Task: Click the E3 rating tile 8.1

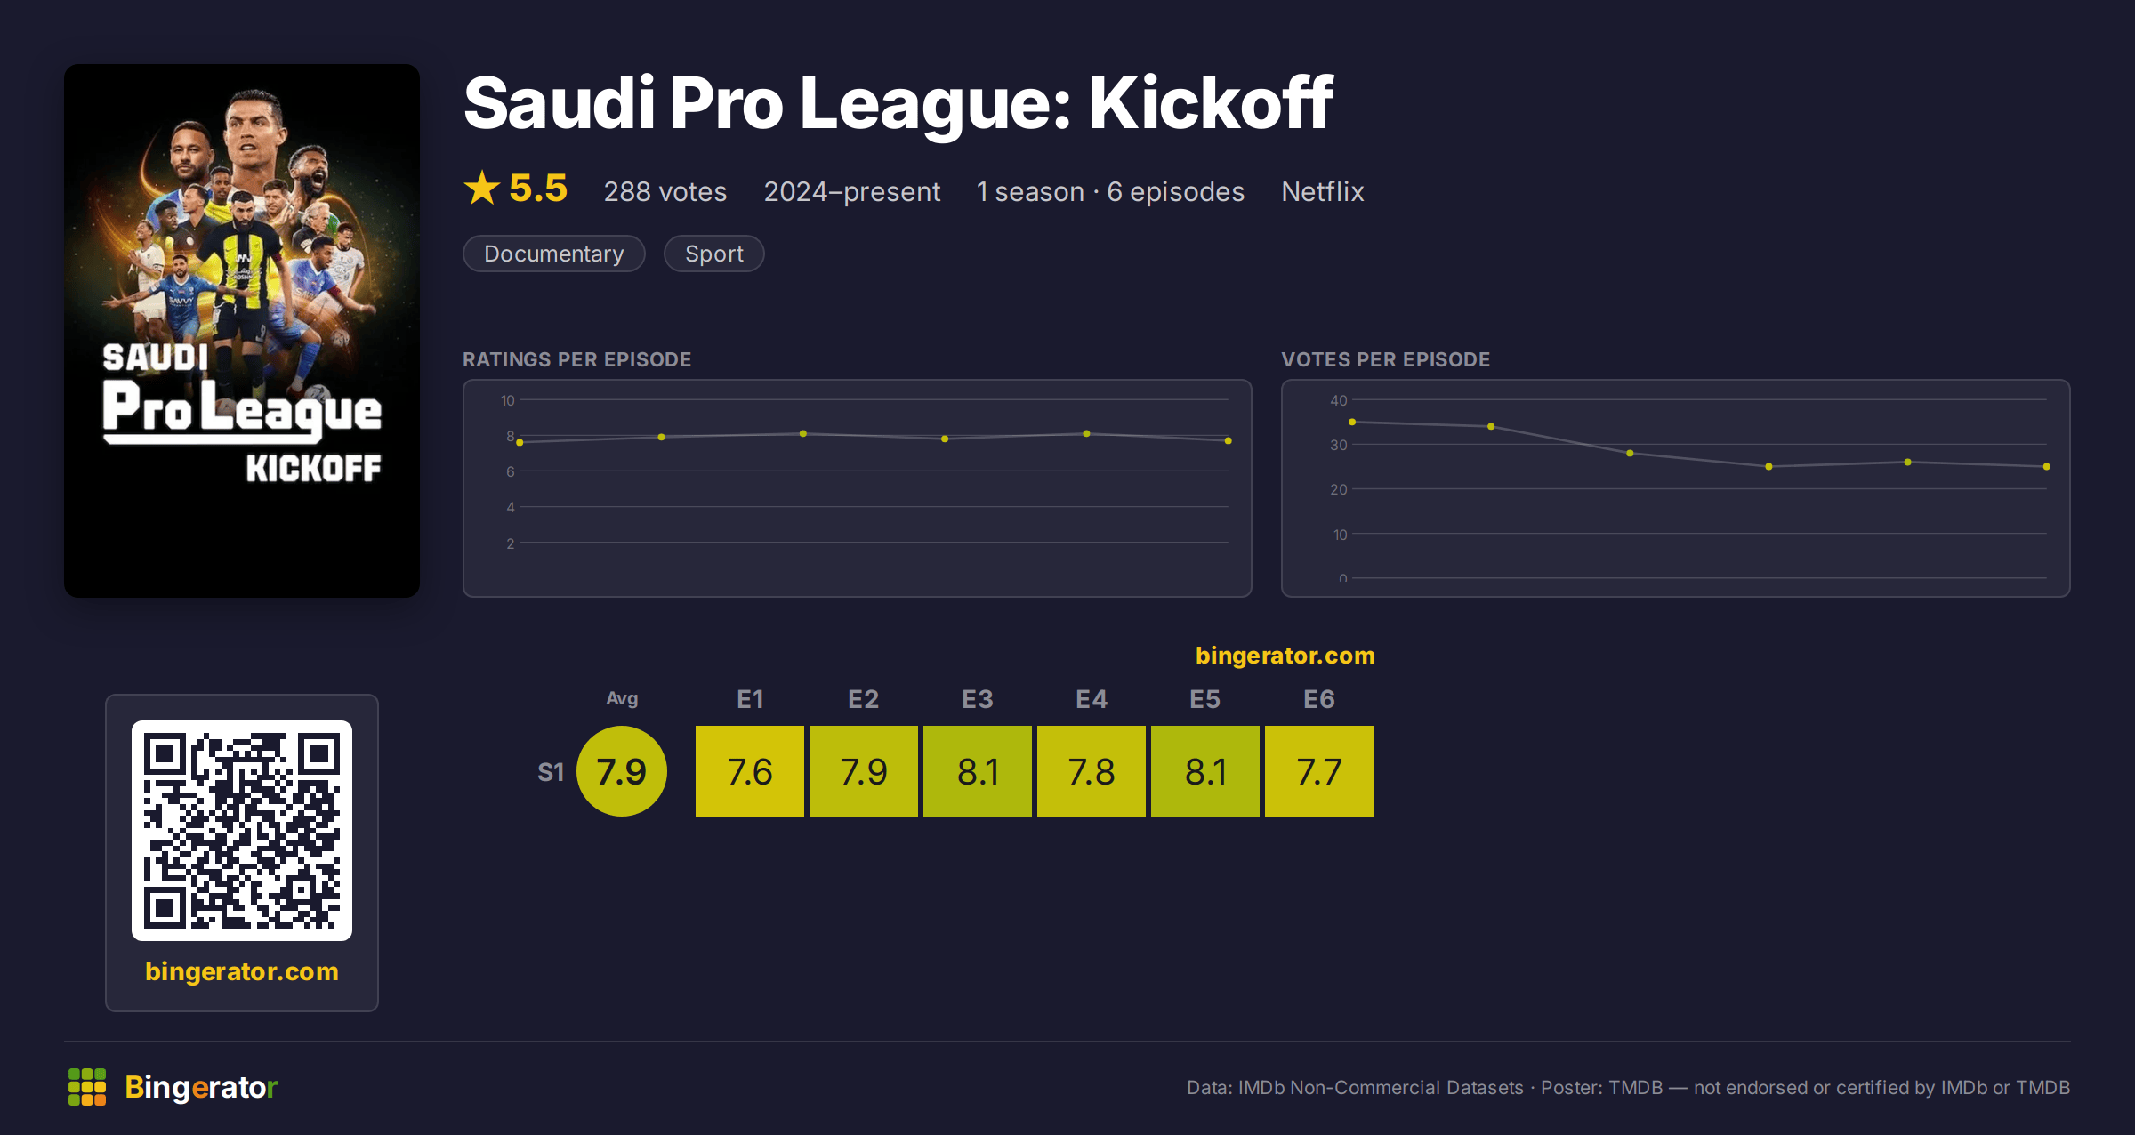Action: pos(978,771)
